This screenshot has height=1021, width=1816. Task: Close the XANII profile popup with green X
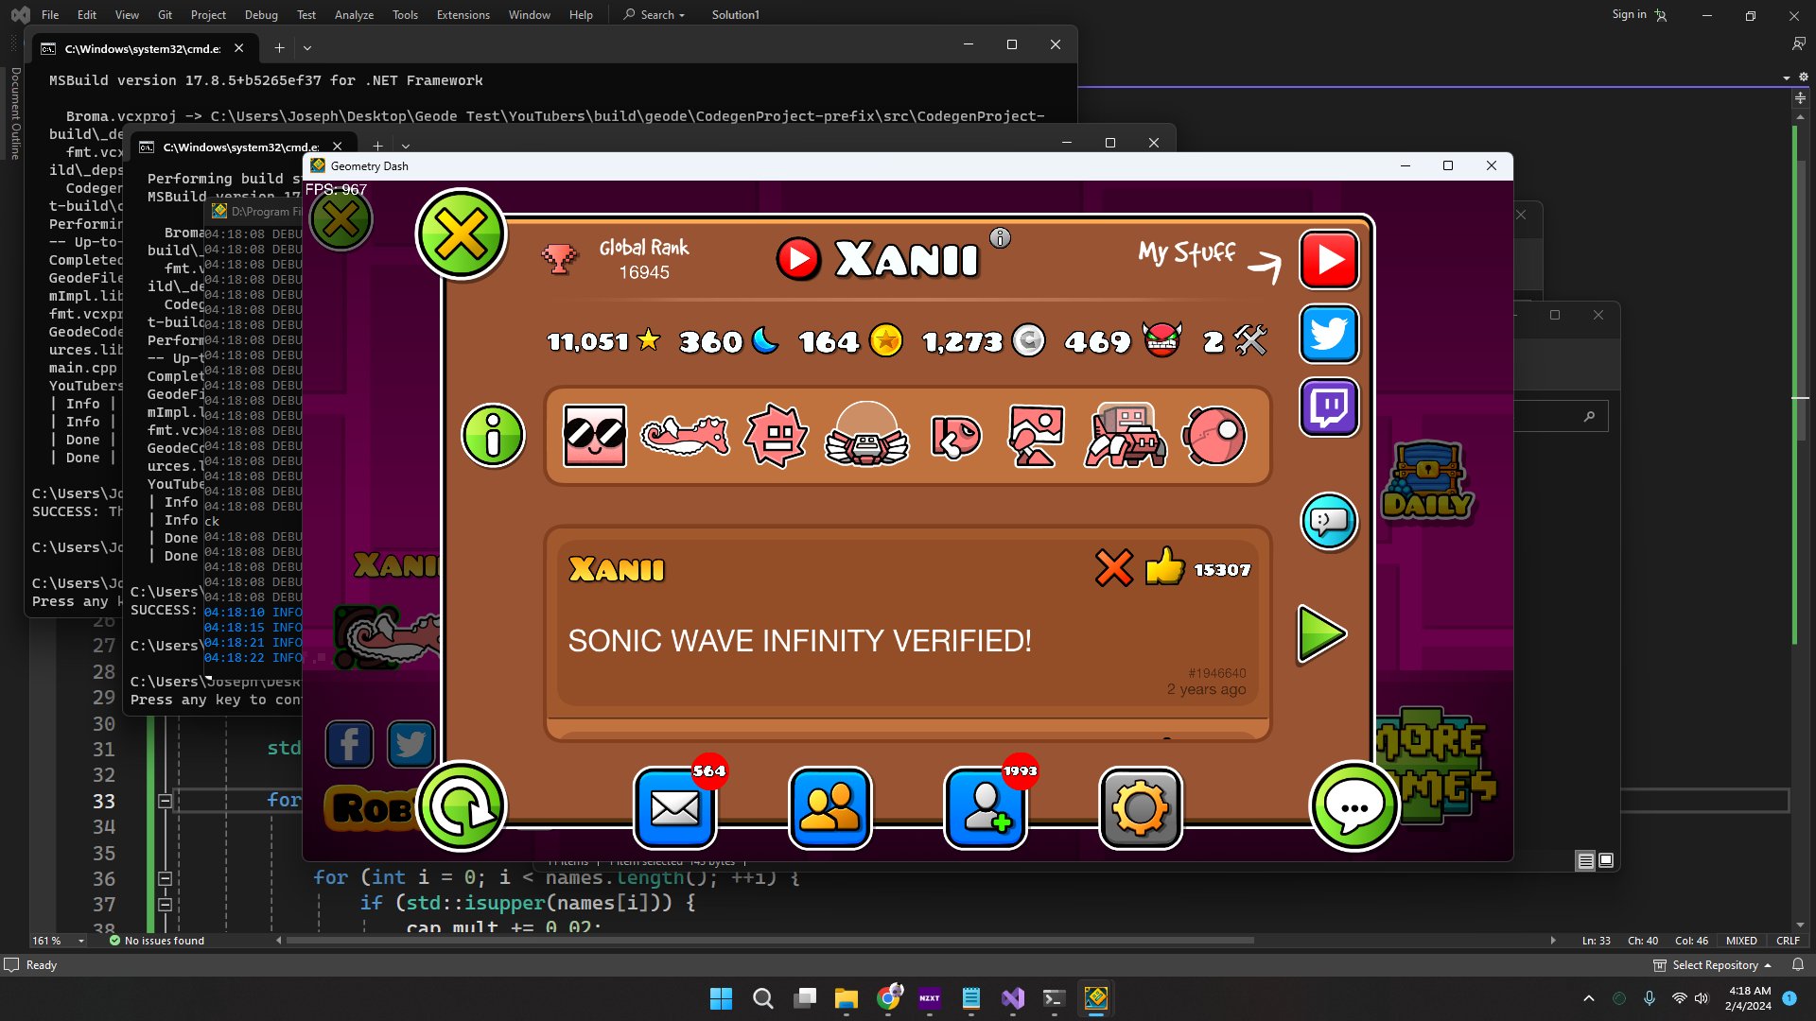(x=461, y=234)
